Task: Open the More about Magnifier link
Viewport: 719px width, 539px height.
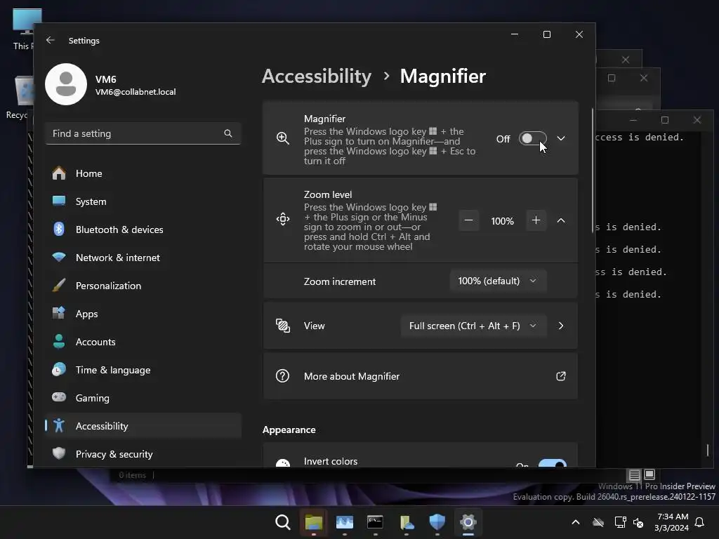Action: click(x=420, y=376)
